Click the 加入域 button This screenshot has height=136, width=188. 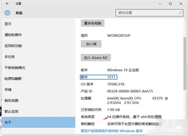pyautogui.click(x=91, y=44)
